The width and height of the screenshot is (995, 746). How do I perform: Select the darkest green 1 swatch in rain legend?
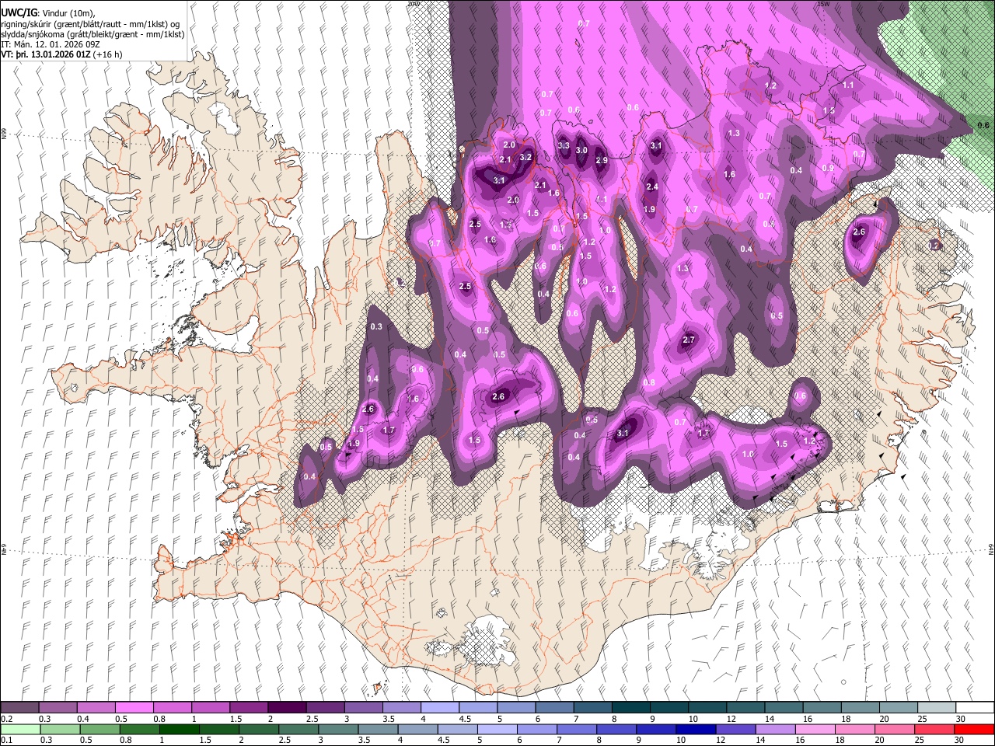pyautogui.click(x=179, y=729)
